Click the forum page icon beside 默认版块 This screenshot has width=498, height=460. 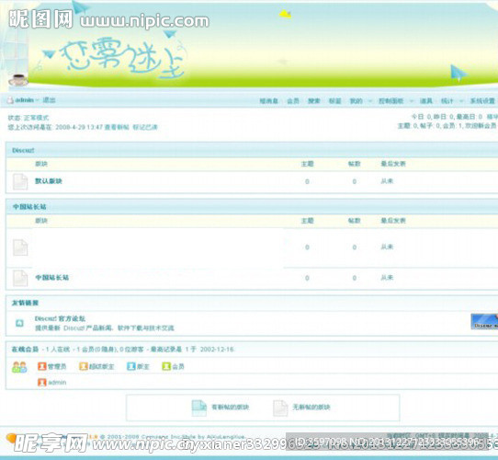tap(20, 181)
